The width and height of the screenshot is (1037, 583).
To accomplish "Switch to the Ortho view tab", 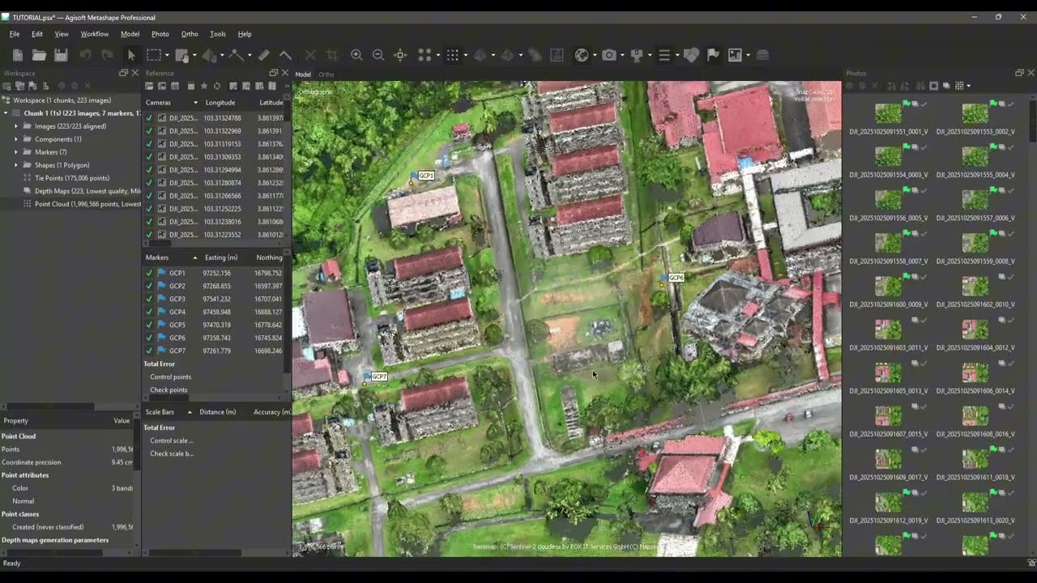I will pos(326,74).
